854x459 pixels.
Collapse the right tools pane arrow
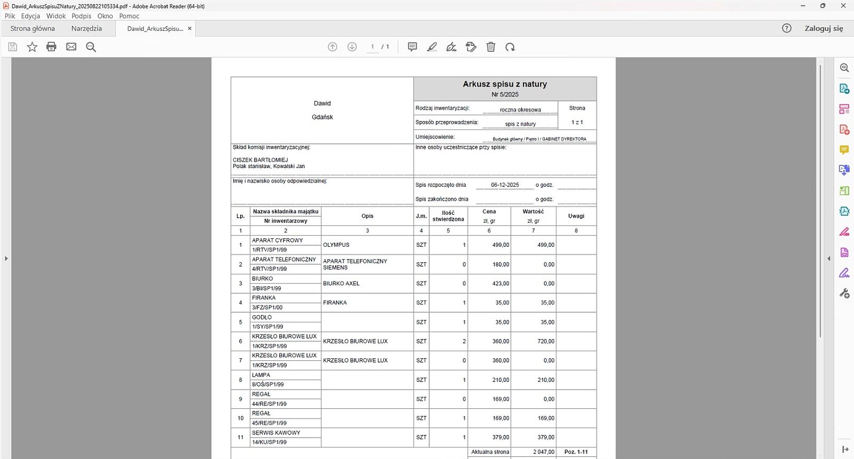click(829, 259)
